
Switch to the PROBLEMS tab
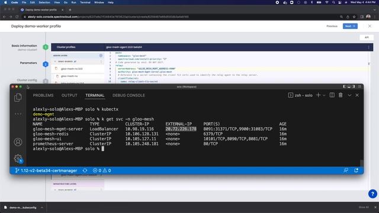pyautogui.click(x=43, y=95)
